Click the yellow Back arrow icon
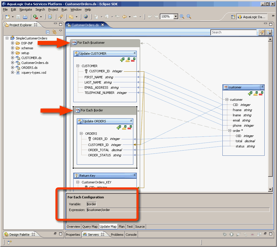Viewport: 277px width, 247px height. tap(124, 17)
